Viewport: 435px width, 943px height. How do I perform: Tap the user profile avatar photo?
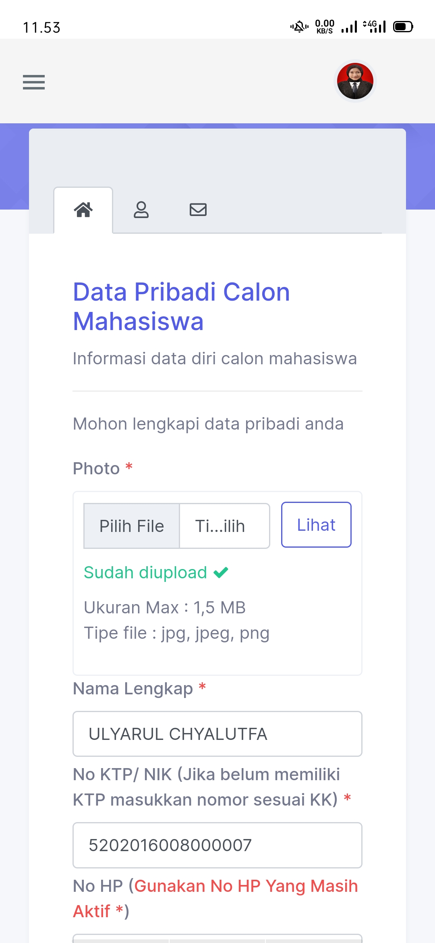tap(355, 81)
